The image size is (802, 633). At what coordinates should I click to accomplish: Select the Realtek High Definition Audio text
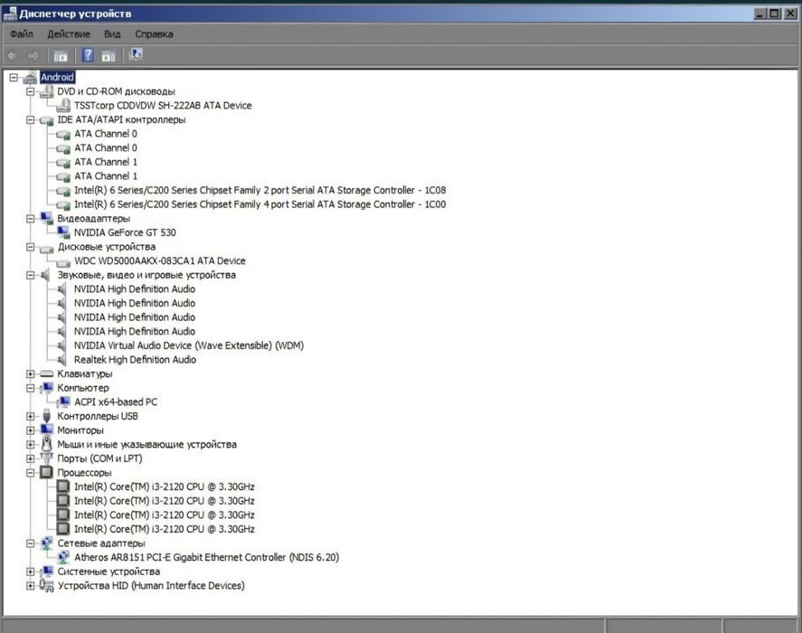pyautogui.click(x=135, y=360)
